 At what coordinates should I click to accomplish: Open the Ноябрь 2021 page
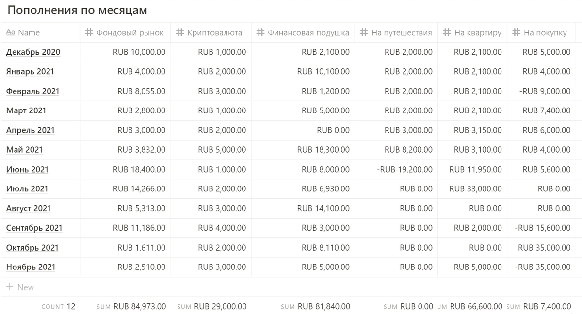coord(31,267)
